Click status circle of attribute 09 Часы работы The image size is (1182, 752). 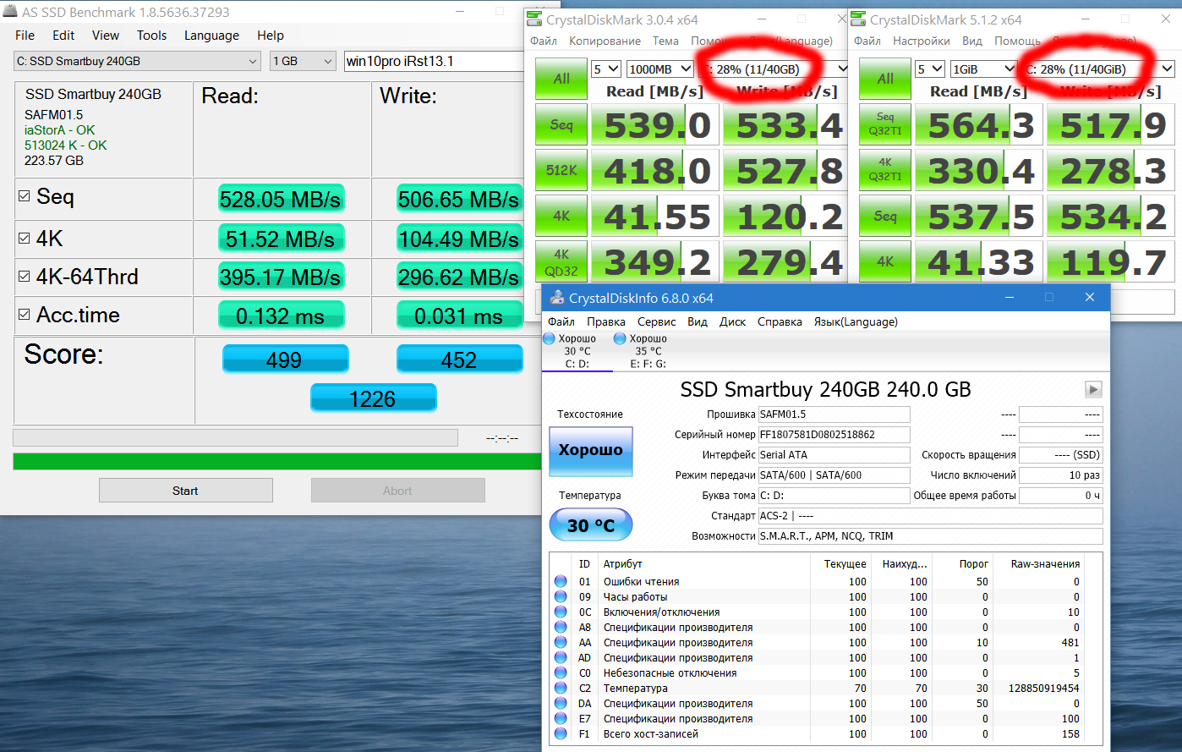pyautogui.click(x=561, y=597)
